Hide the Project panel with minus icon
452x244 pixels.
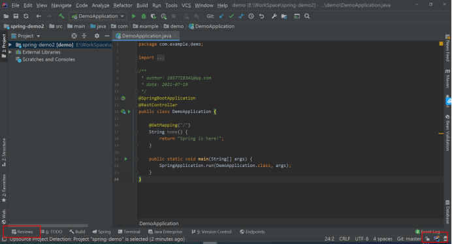107,36
